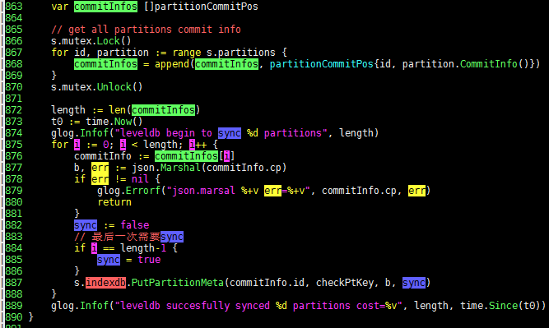Click the 'true' literal on line 885
Screen dimensions: 549x328
(149, 260)
